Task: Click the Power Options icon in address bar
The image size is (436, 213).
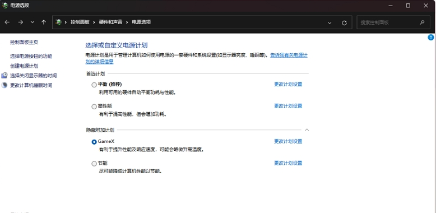Action: tap(58, 22)
